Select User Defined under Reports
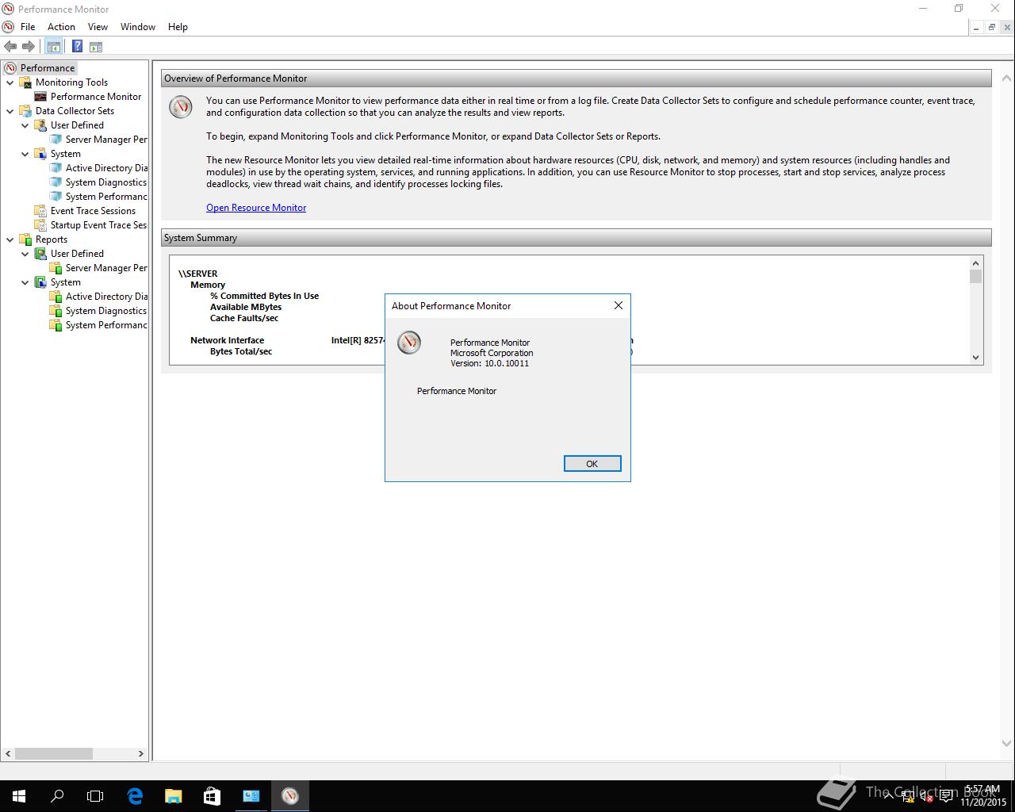 77,254
